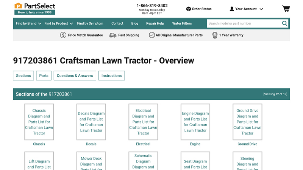Viewport: 303px width, 170px height.
Task: Click the Viewing 12 of 12 text
Action: [275, 94]
